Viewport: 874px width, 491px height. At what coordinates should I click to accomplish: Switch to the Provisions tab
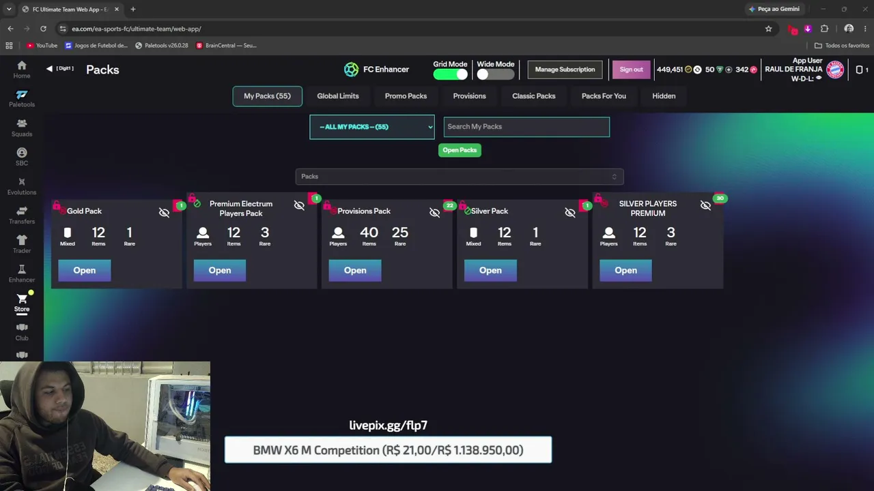click(470, 96)
